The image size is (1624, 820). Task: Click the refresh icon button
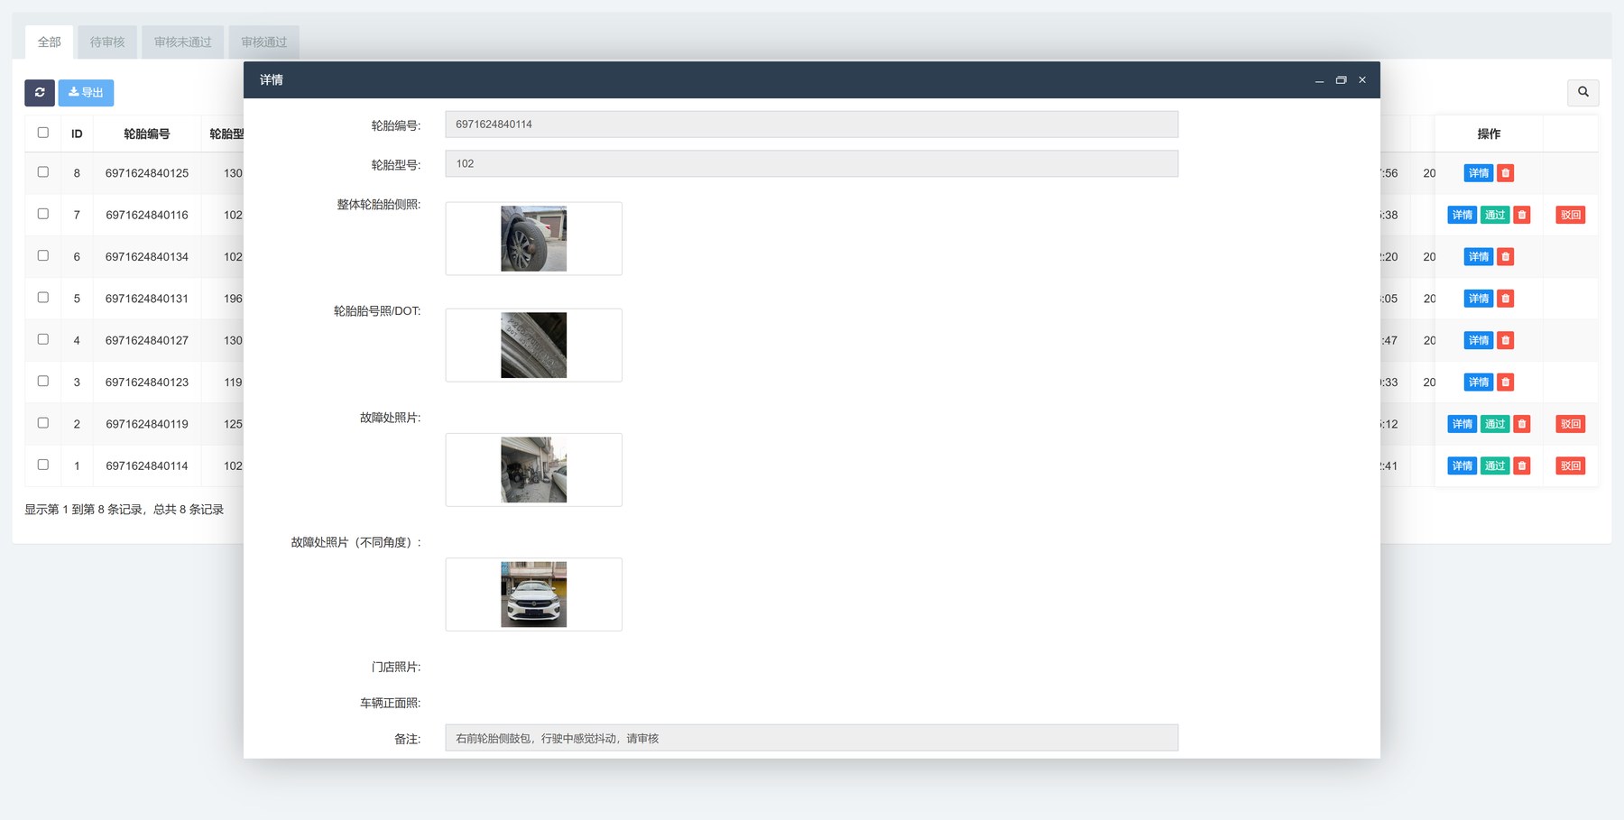coord(40,93)
